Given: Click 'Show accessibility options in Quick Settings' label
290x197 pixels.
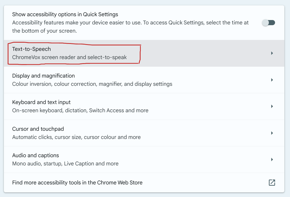Looking at the screenshot, I should [65, 14].
